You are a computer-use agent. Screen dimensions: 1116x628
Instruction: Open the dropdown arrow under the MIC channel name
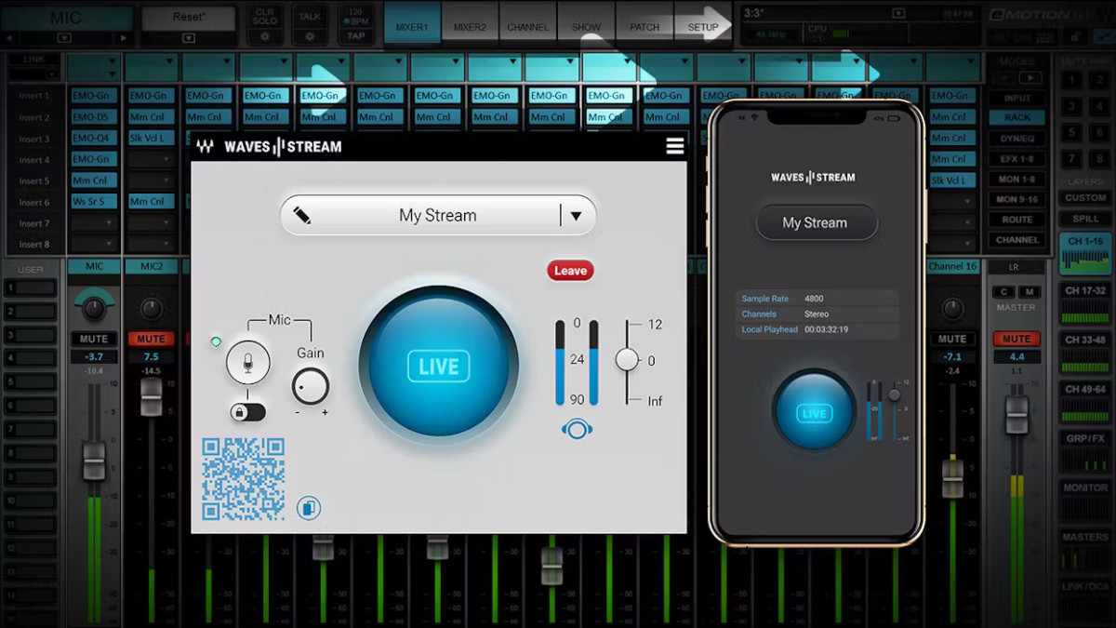[65, 38]
